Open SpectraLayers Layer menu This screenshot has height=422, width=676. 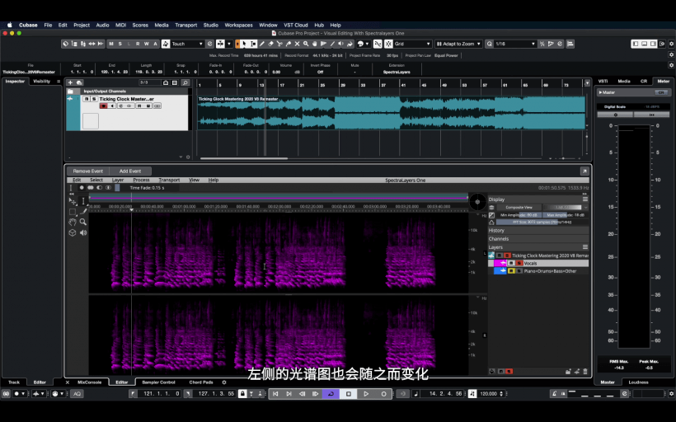[x=118, y=180]
